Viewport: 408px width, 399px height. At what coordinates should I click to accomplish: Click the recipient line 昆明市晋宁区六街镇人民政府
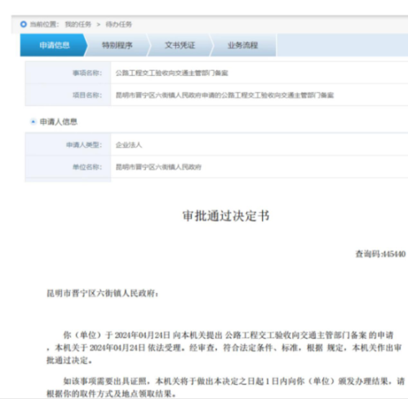[x=103, y=294]
